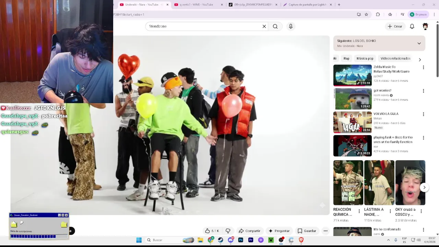
Task: Open options for got worries? video
Action: pyautogui.click(x=423, y=91)
